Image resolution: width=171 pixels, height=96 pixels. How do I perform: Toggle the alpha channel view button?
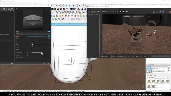[x=127, y=12]
